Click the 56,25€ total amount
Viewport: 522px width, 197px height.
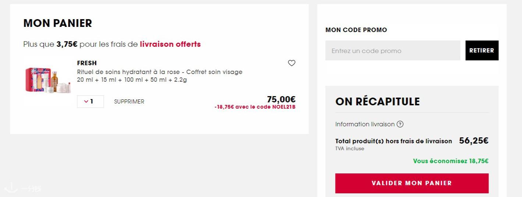pyautogui.click(x=473, y=141)
